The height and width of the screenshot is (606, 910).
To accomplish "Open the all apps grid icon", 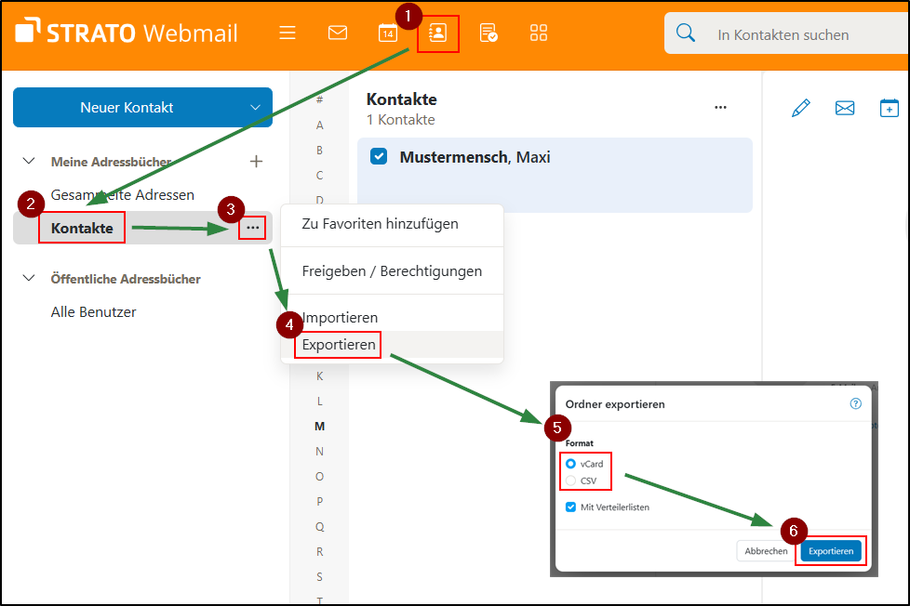I will pos(539,33).
